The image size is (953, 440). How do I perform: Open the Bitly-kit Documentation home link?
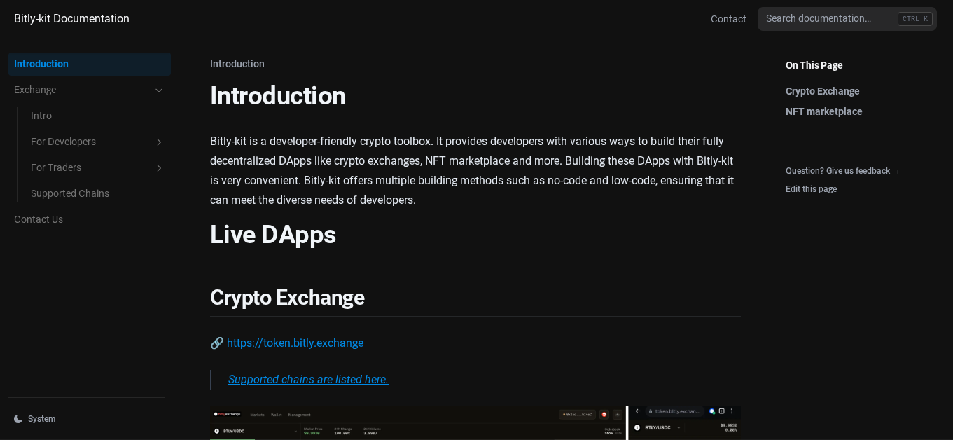(x=71, y=19)
